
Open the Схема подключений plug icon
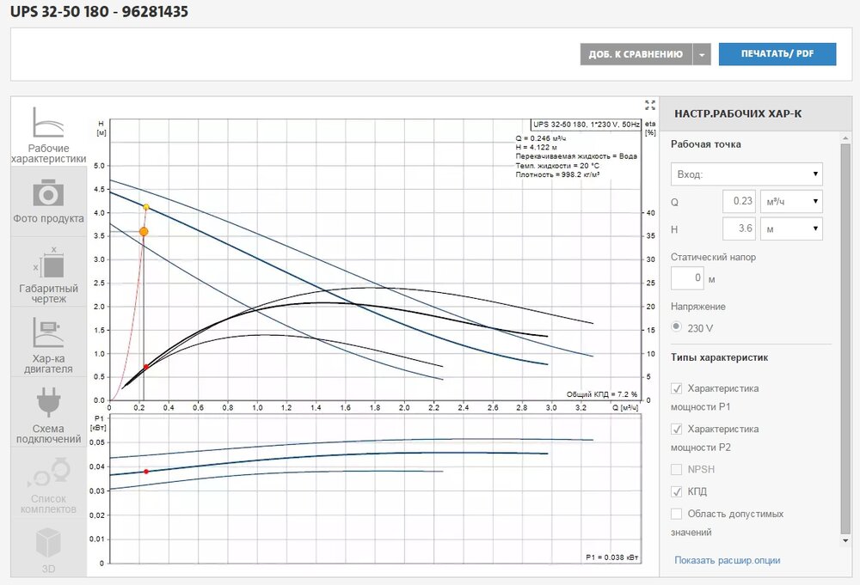[x=49, y=404]
